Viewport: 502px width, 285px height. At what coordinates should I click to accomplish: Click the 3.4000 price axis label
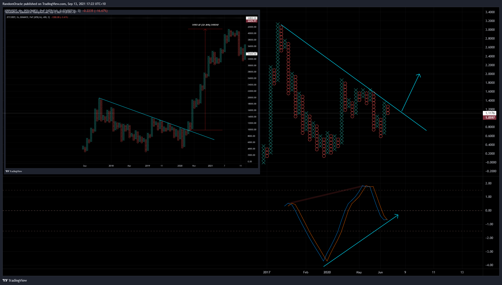click(x=490, y=12)
